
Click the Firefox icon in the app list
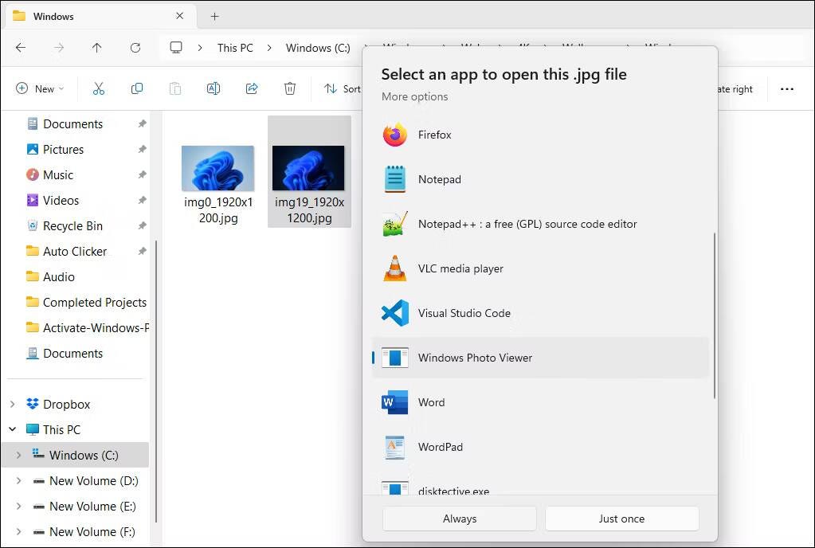coord(394,135)
